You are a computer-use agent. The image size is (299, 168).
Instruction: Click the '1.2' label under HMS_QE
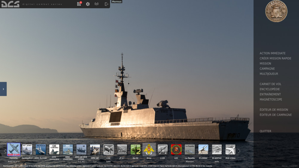pos(95,162)
